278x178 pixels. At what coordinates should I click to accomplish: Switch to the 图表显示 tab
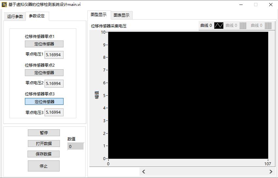tap(121, 15)
